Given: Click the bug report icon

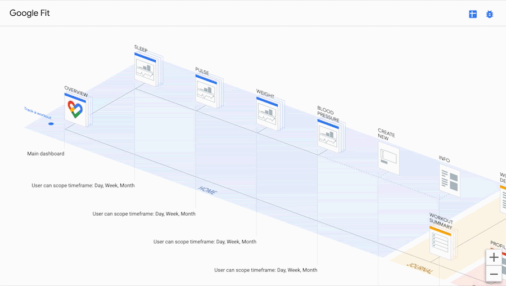Looking at the screenshot, I should pos(490,14).
